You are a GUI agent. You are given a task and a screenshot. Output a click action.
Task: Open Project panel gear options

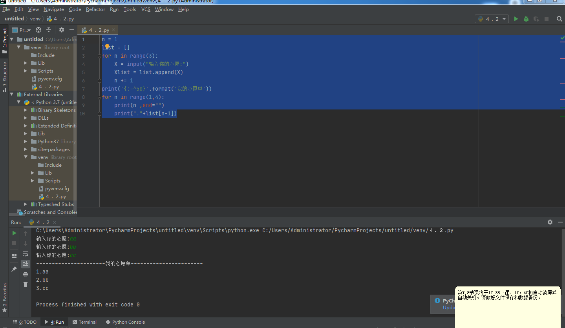62,30
